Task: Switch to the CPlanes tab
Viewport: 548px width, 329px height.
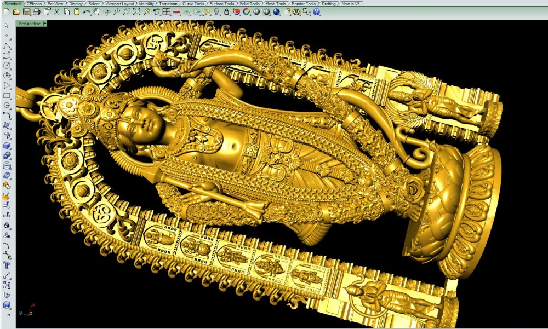Action: click(34, 4)
